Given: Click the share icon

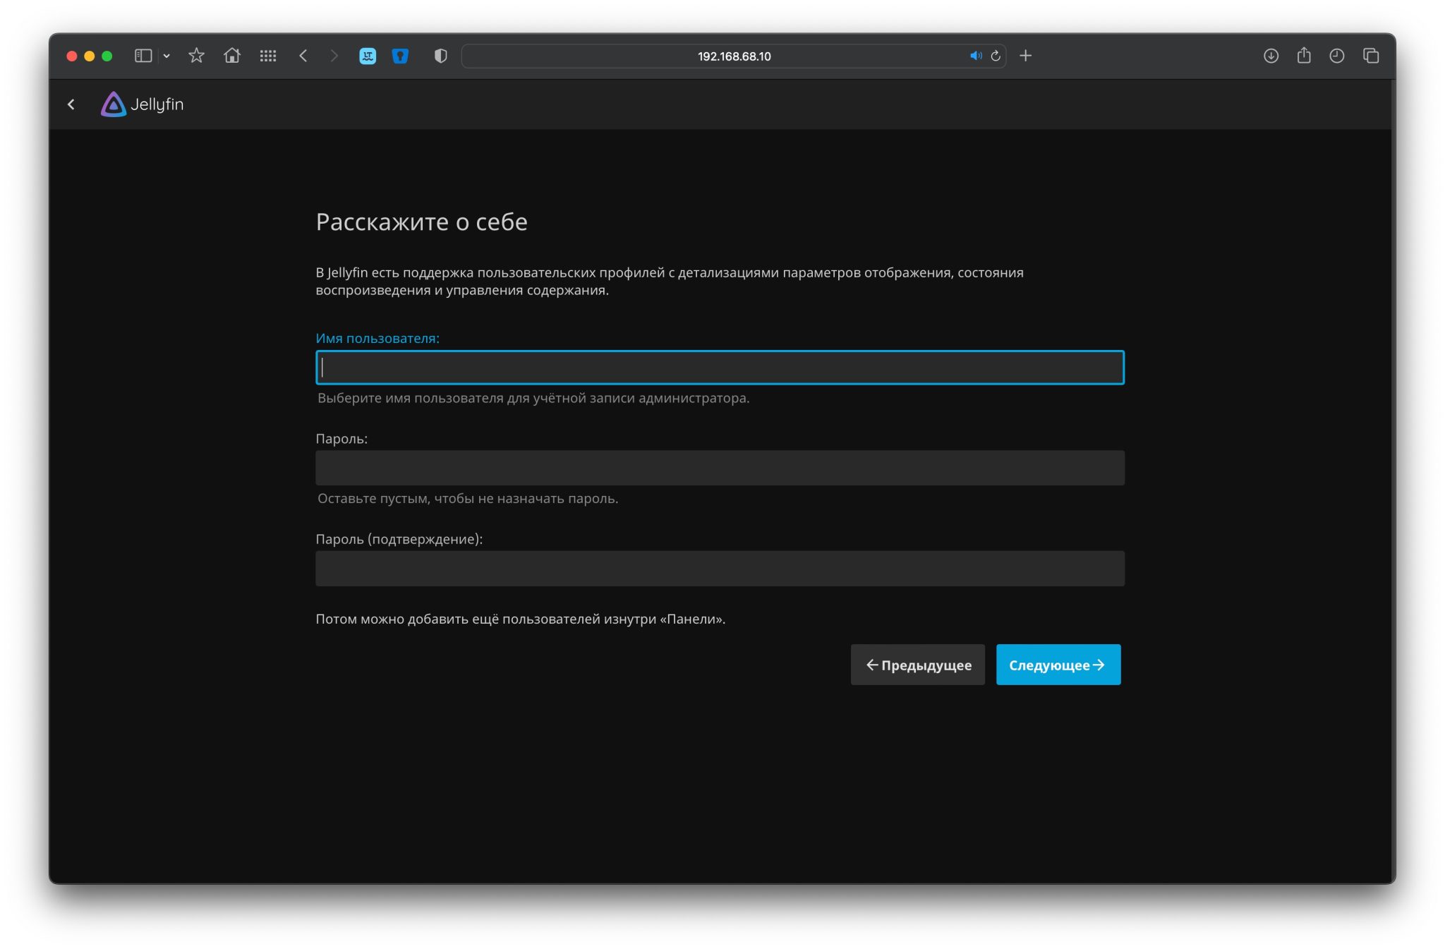Looking at the screenshot, I should click(x=1304, y=55).
